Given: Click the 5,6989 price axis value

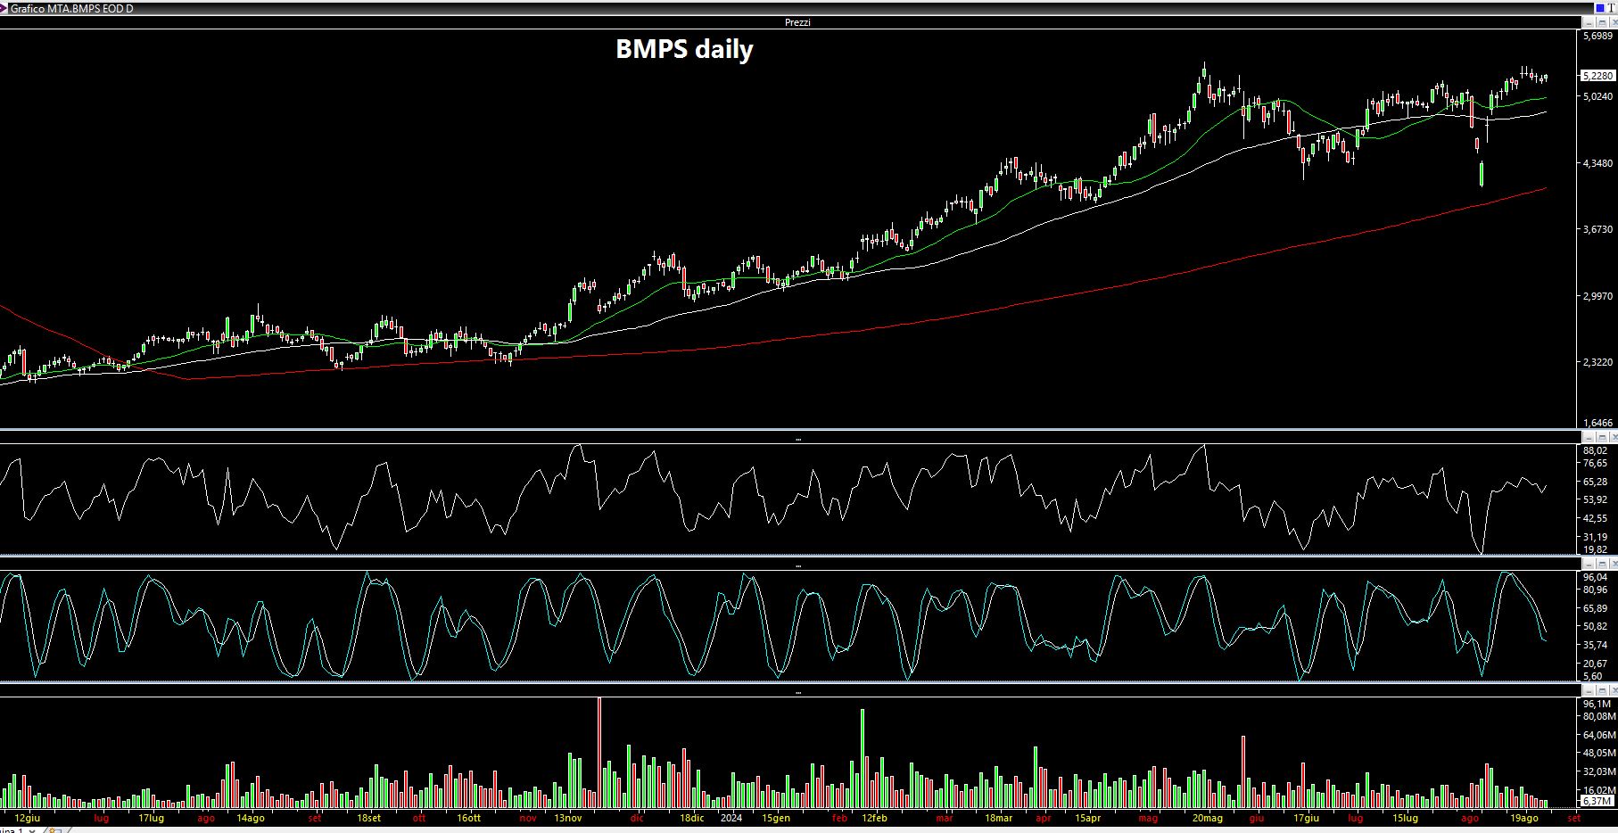Looking at the screenshot, I should pos(1597,37).
